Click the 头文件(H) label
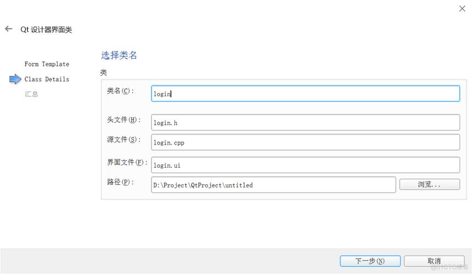The height and width of the screenshot is (274, 472). tap(123, 120)
